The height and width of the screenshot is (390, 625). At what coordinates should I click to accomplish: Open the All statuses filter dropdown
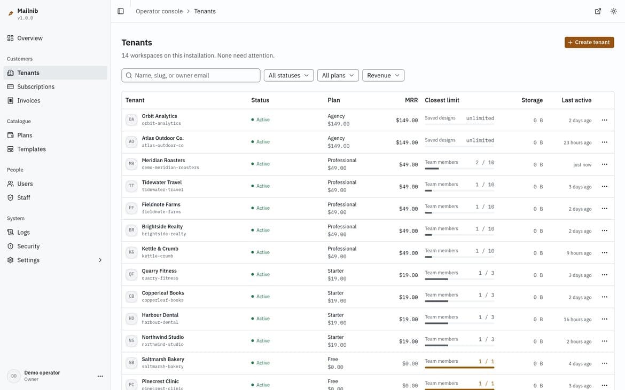288,75
